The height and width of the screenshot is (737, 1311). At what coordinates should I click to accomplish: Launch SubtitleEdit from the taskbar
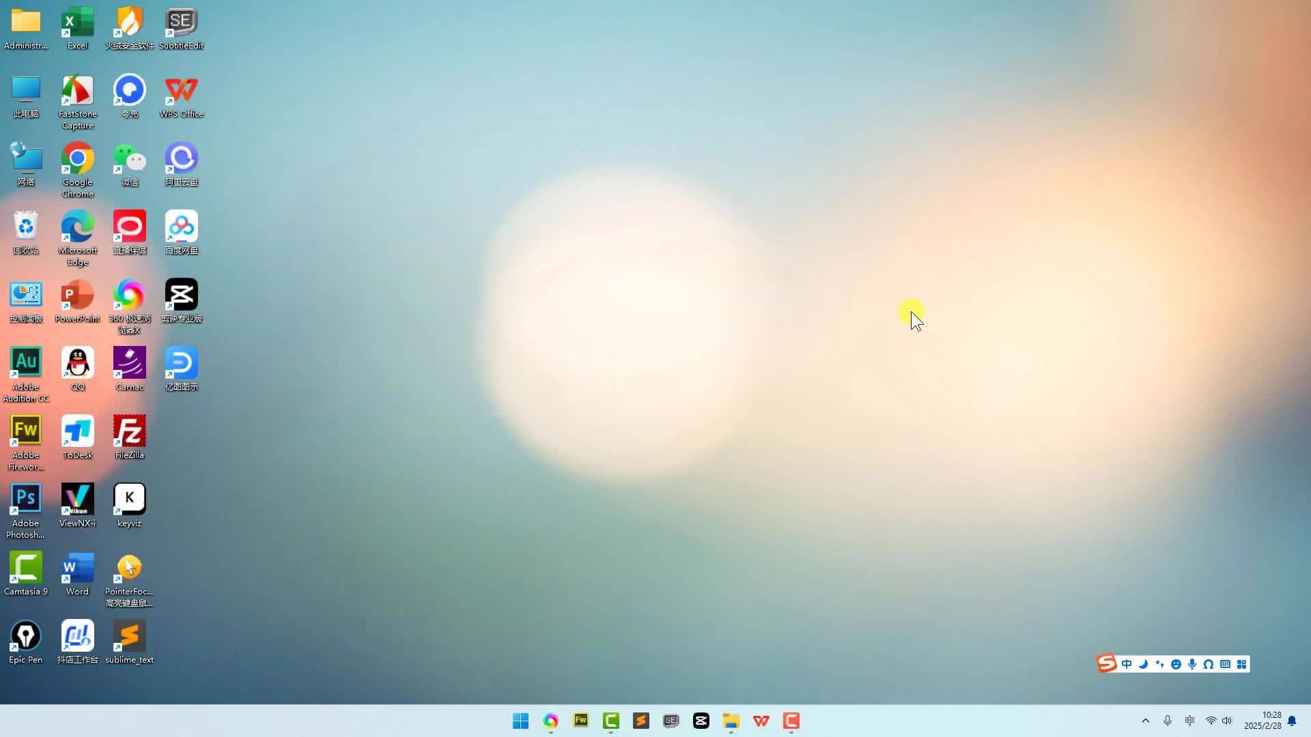671,721
